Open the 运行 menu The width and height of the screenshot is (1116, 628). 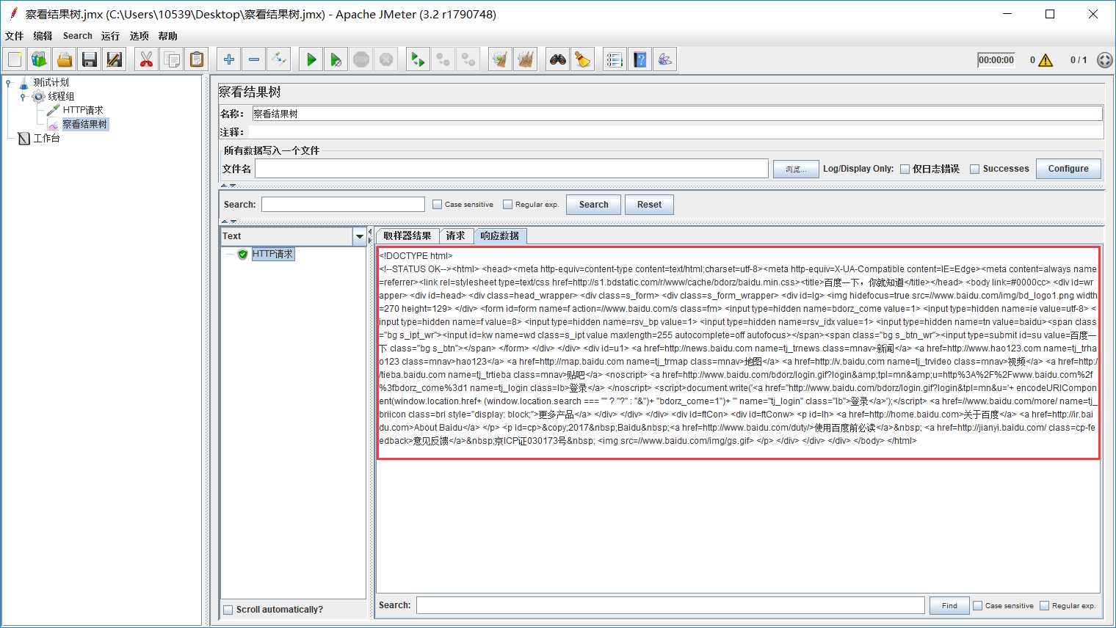coord(110,36)
